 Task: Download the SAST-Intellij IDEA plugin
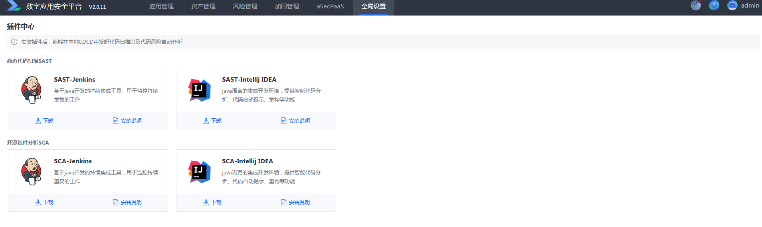pyautogui.click(x=212, y=121)
